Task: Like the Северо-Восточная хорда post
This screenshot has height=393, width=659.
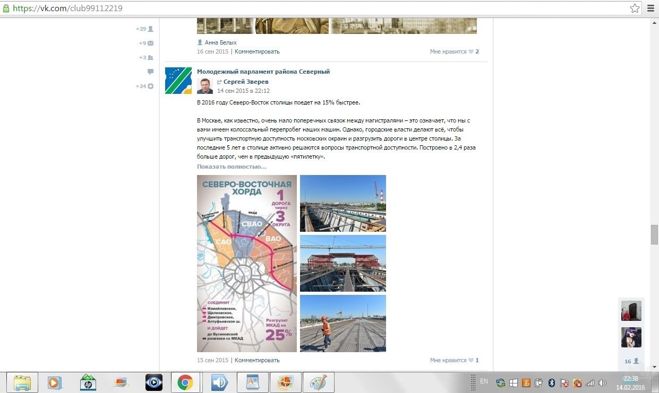Action: point(470,360)
